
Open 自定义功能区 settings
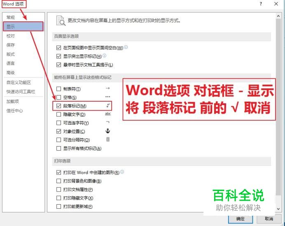tap(19, 82)
